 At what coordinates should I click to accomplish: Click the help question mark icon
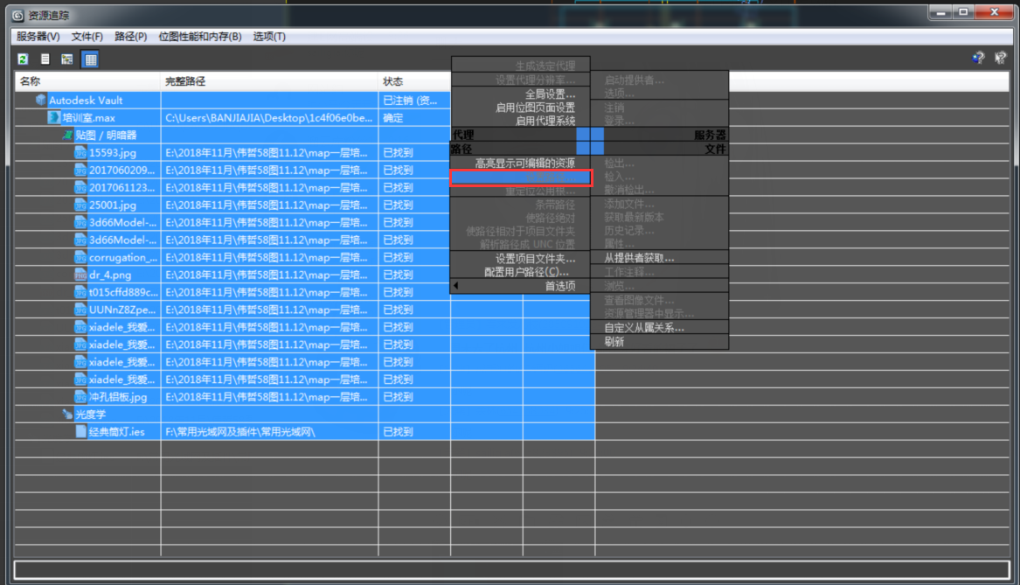click(978, 59)
